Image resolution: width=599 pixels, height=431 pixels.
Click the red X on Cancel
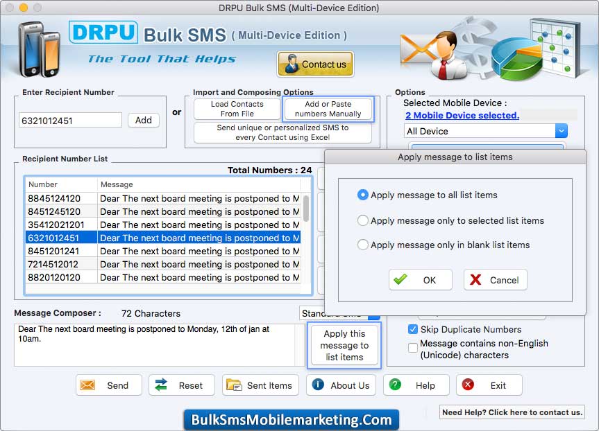475,279
